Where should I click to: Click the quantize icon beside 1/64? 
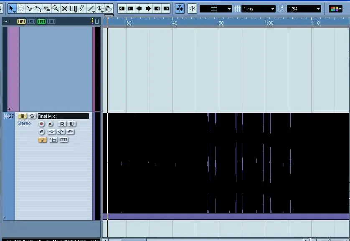282,9
